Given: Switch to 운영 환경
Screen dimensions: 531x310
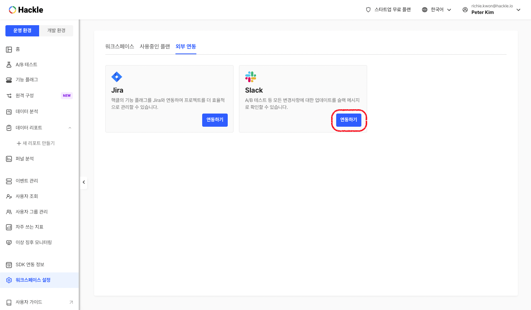Looking at the screenshot, I should pos(22,31).
